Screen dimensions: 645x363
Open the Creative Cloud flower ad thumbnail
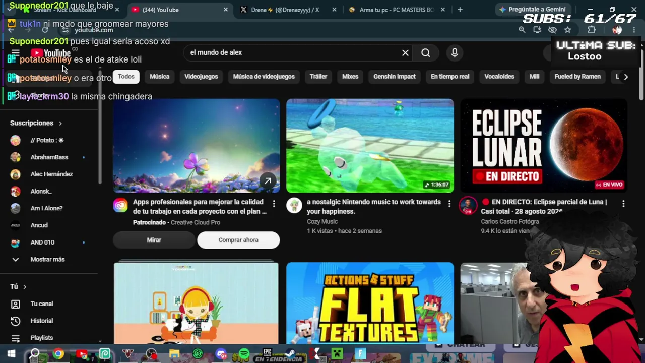point(196,146)
